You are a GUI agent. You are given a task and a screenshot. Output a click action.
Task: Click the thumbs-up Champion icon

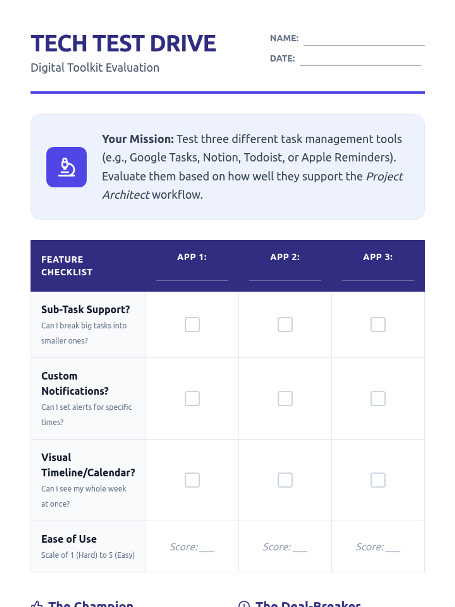37,604
